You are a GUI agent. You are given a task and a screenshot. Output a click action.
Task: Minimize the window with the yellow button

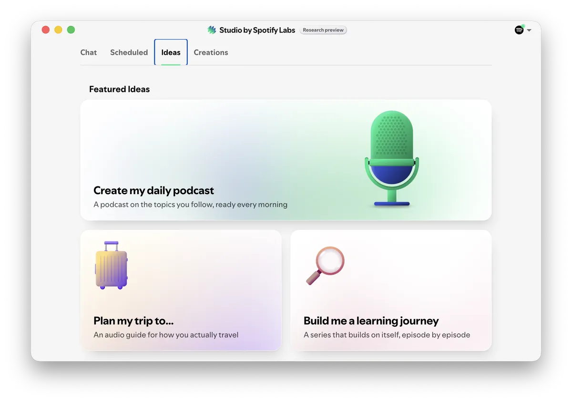58,30
